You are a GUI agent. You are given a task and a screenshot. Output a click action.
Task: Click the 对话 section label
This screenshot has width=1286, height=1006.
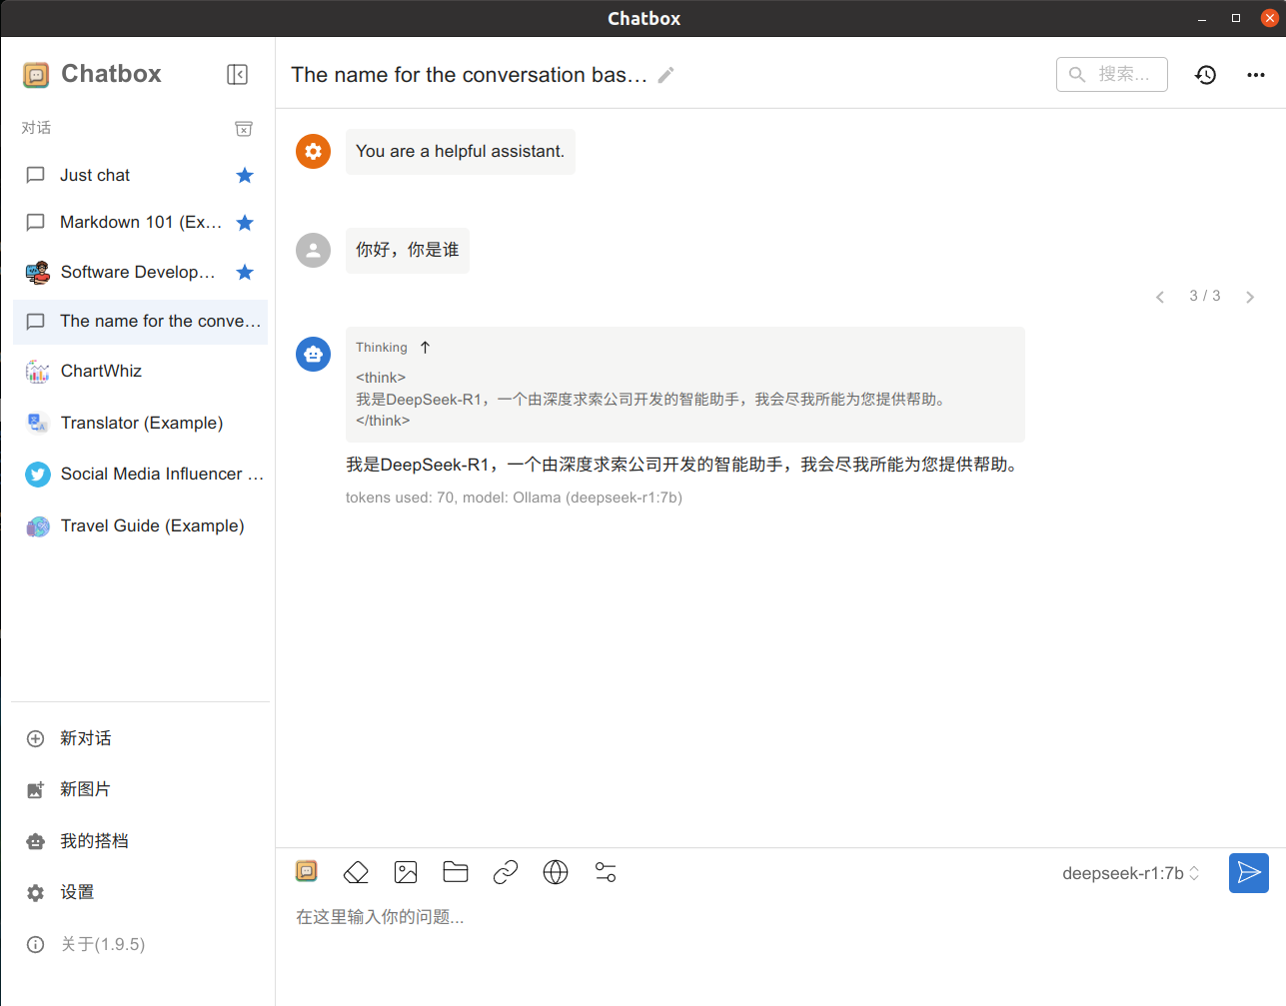36,128
